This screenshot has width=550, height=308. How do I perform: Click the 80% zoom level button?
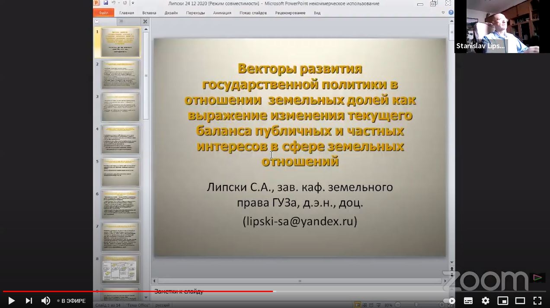pyautogui.click(x=388, y=305)
